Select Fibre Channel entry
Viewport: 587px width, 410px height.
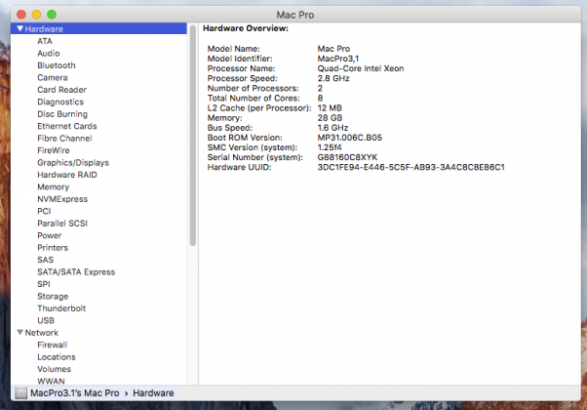(x=64, y=139)
